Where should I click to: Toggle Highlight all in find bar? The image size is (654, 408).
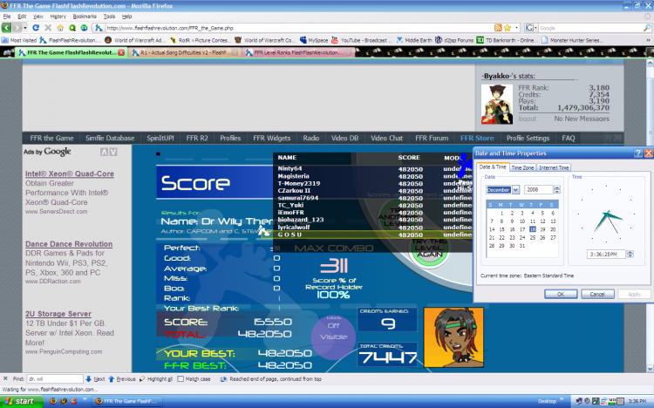pyautogui.click(x=155, y=379)
